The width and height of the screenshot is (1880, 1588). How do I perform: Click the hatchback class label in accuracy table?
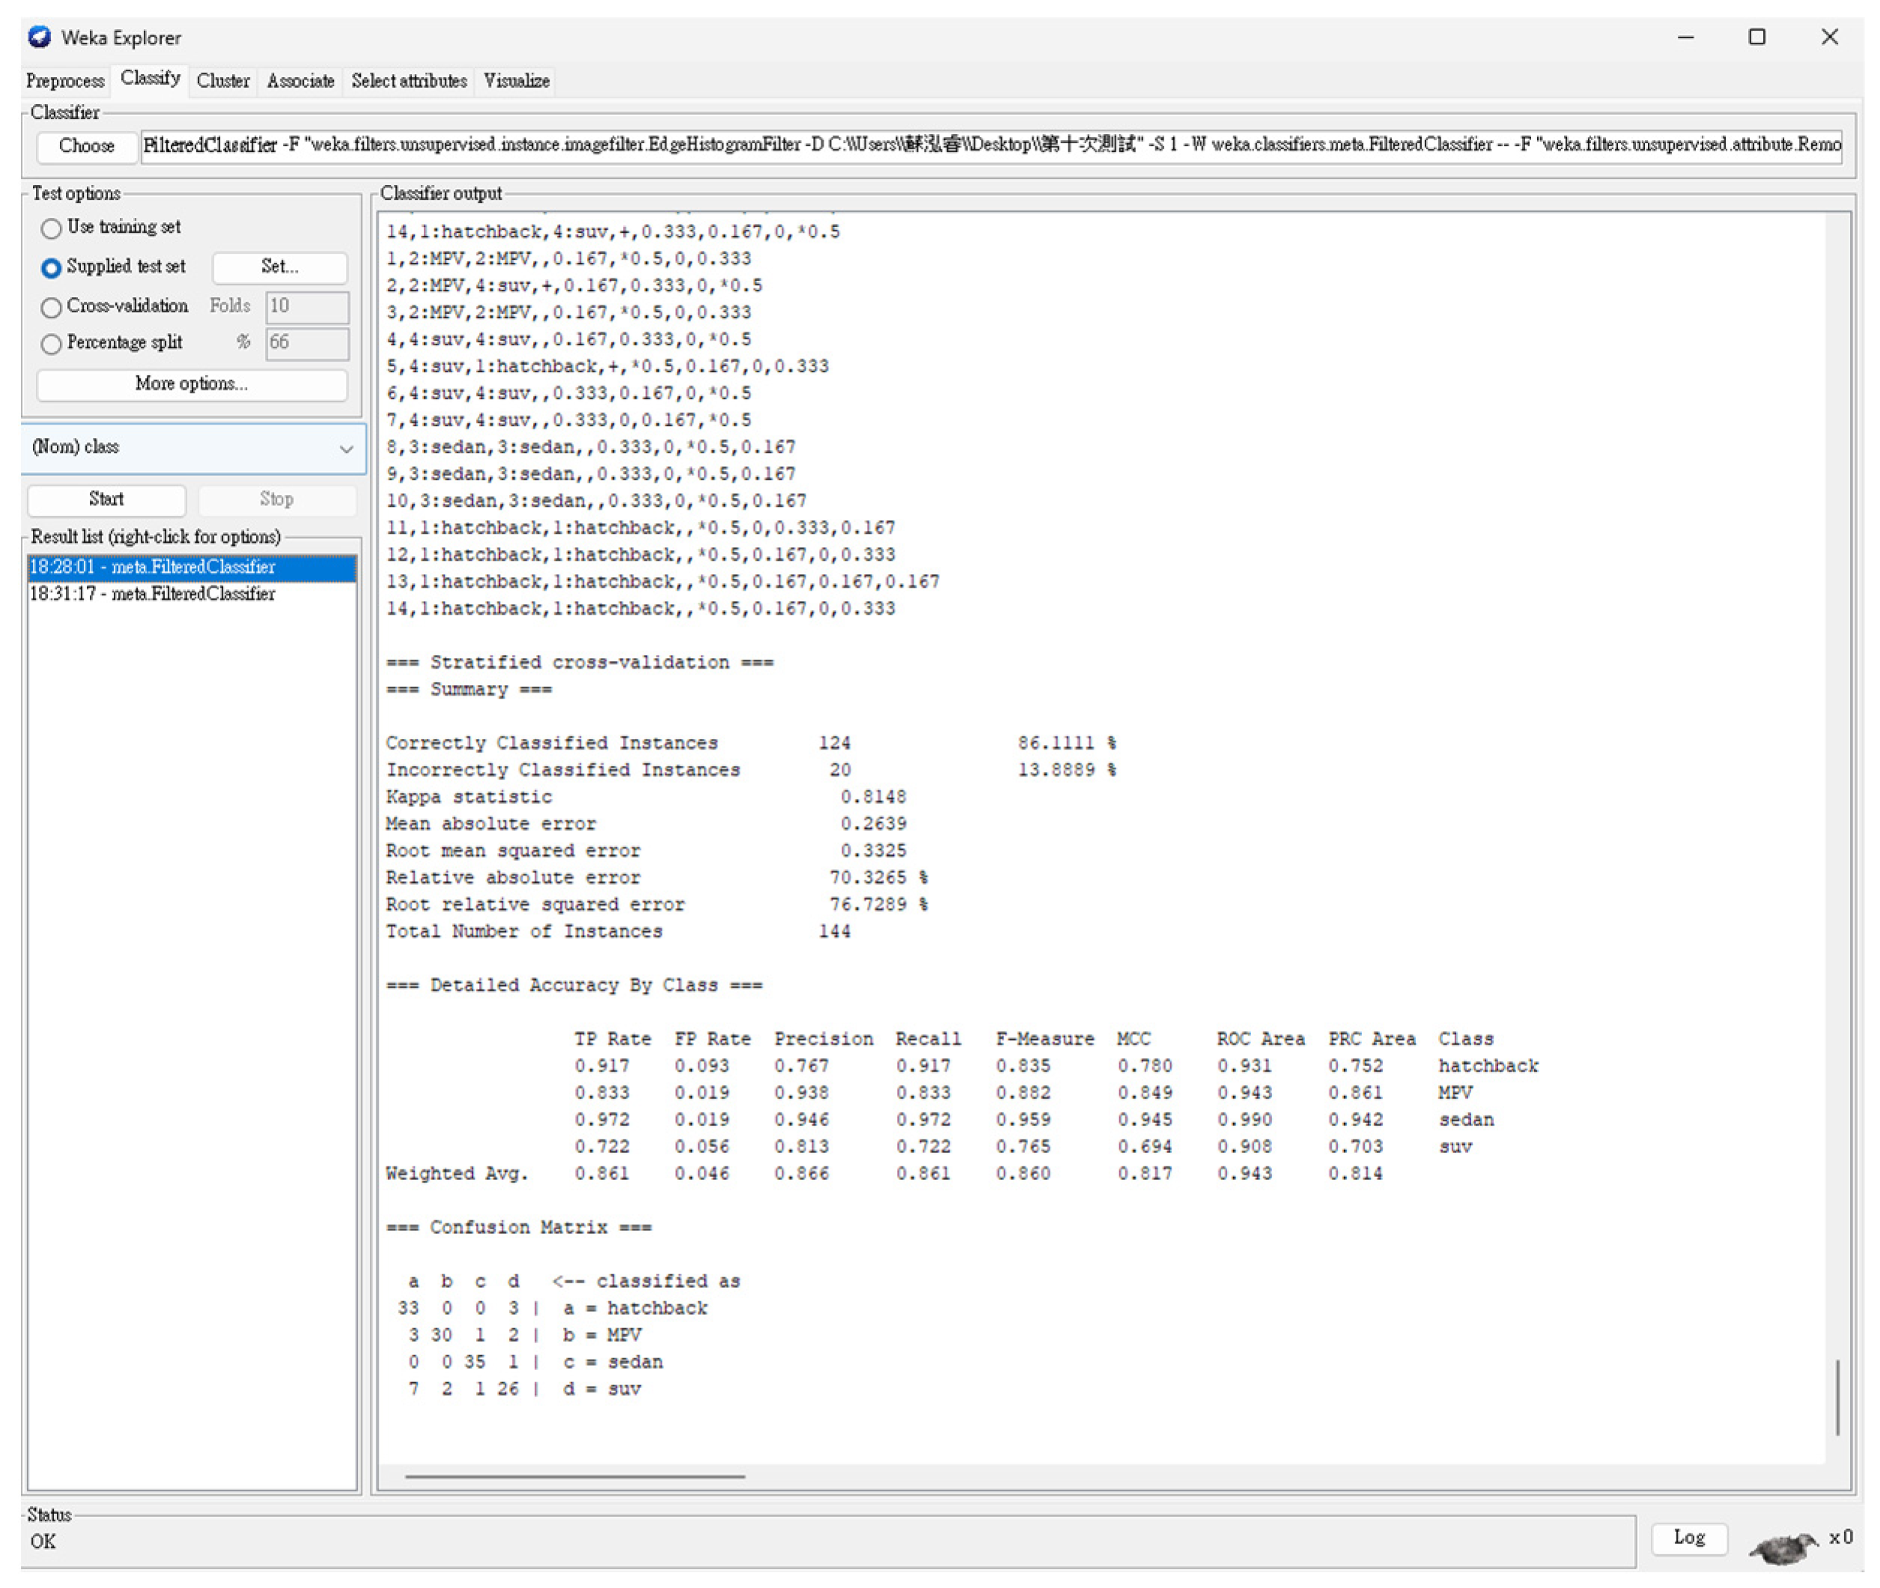[x=1488, y=1066]
